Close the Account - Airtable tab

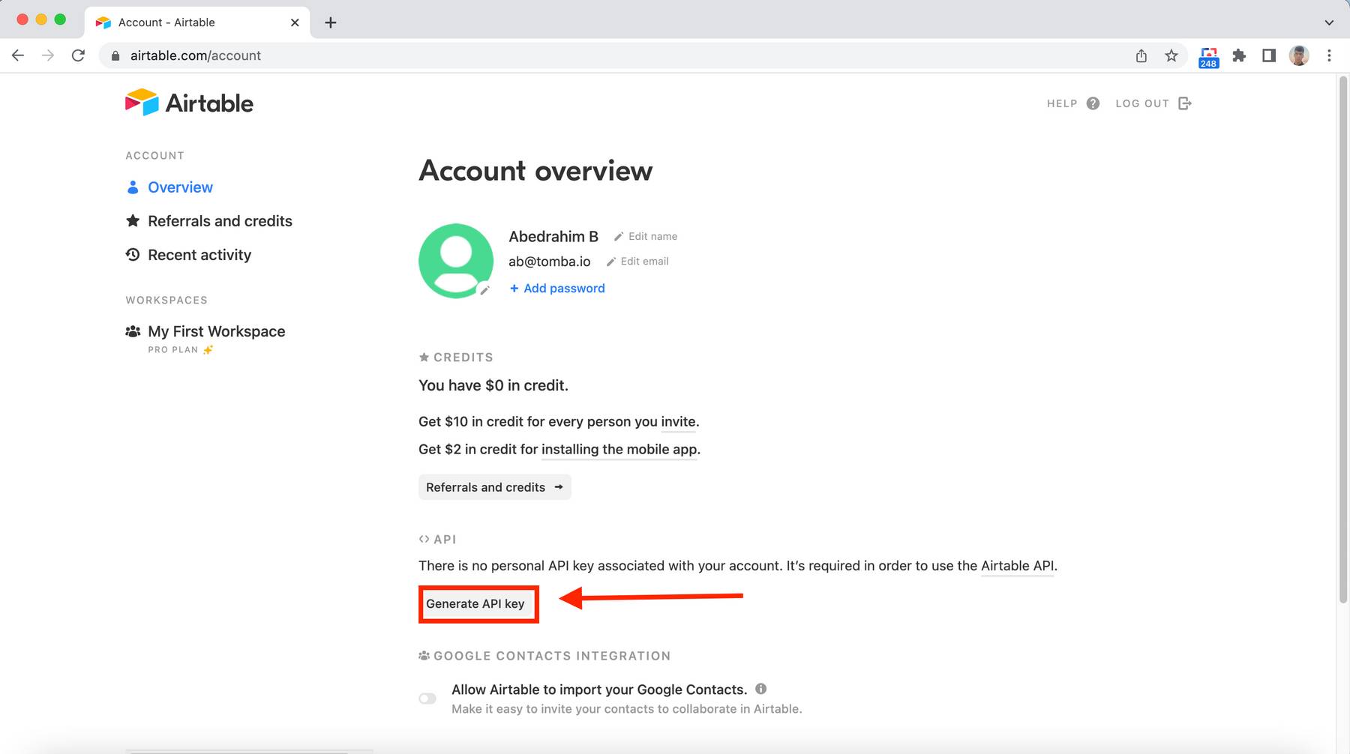[295, 22]
